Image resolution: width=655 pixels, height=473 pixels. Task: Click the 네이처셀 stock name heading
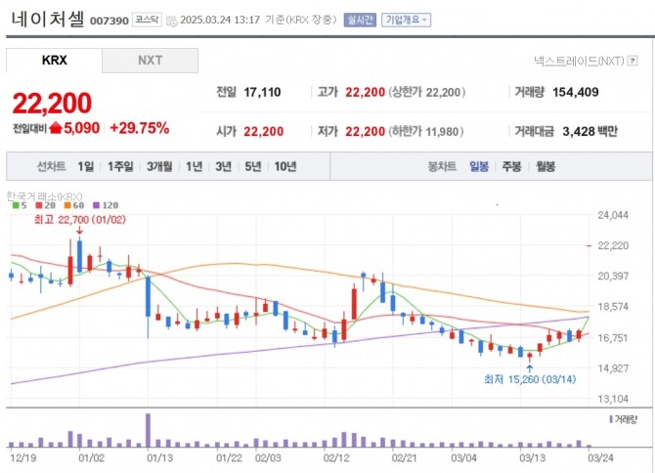tap(48, 20)
